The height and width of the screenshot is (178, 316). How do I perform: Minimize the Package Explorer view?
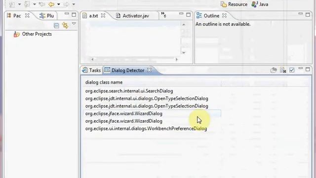(x=67, y=14)
